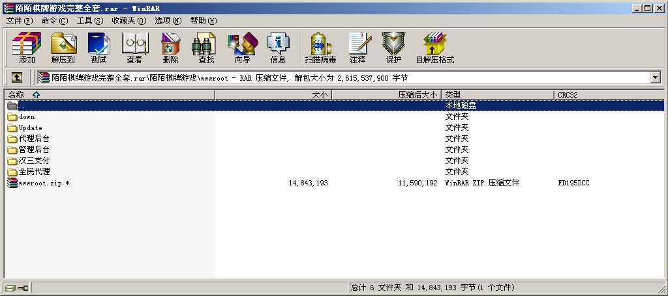Viewport: 668px width, 296px height.
Task: Click the WinRAR ZIP 压缩文件 type text
Action: (482, 183)
